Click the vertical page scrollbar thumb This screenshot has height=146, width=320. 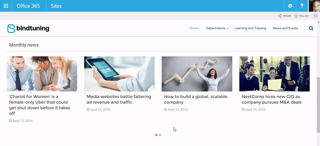click(318, 105)
